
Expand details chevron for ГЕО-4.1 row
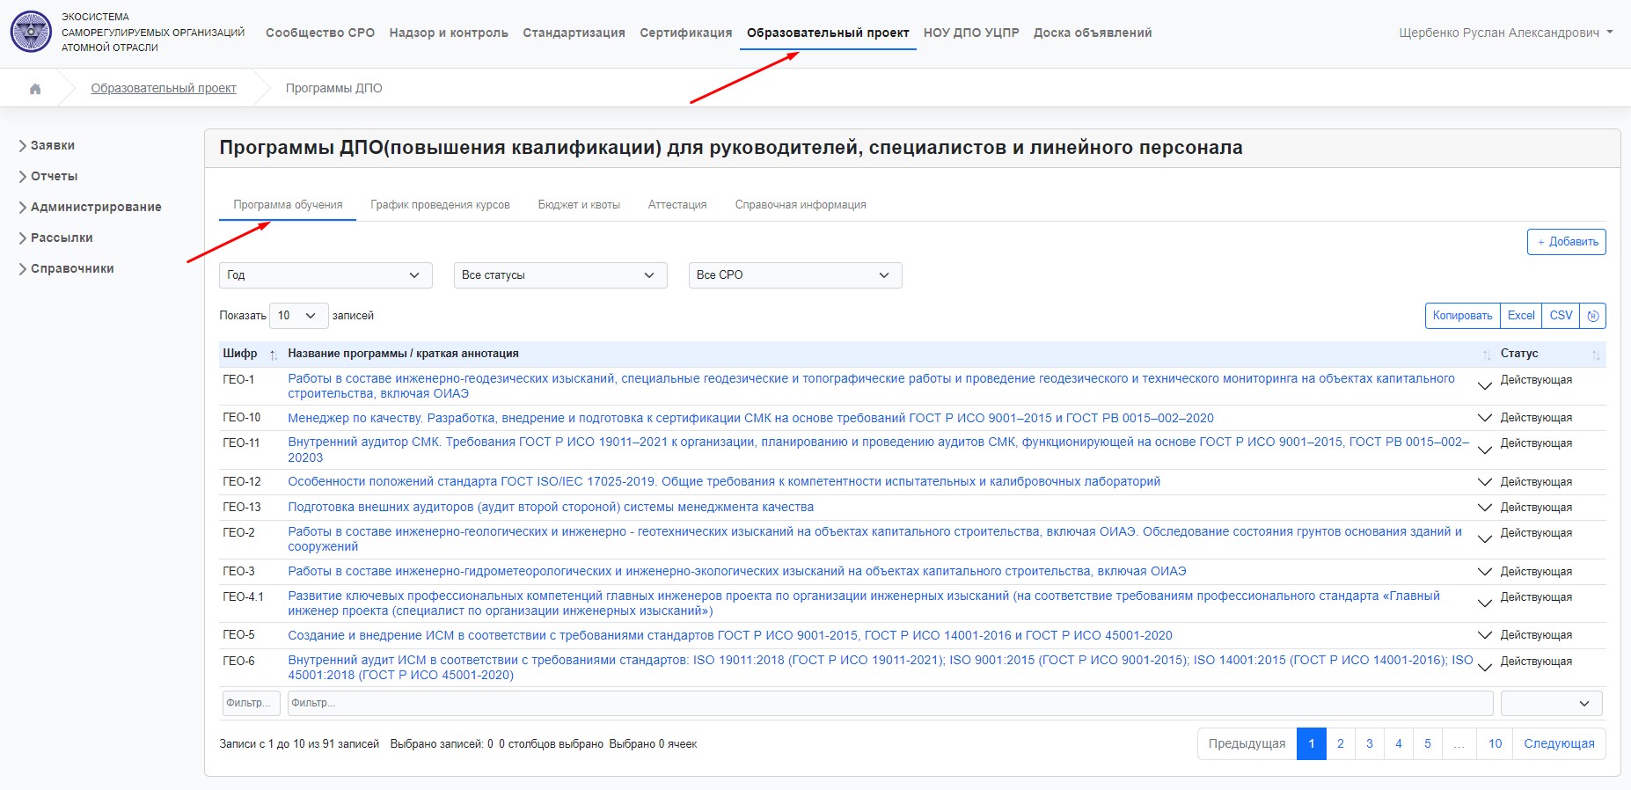click(x=1485, y=603)
